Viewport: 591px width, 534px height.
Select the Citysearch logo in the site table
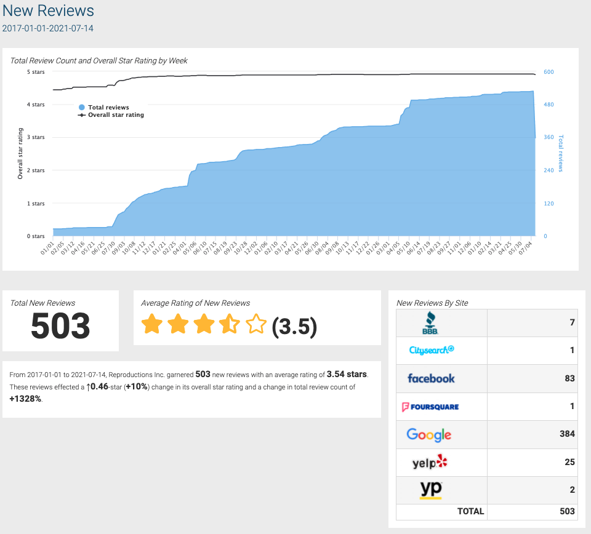pyautogui.click(x=430, y=350)
